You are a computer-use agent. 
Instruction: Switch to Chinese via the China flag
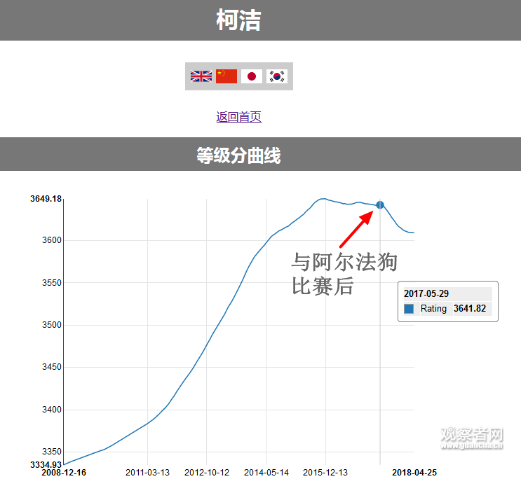[226, 76]
